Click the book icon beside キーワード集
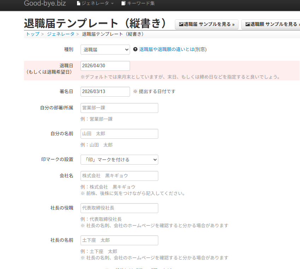This screenshot has height=269, width=300. click(x=123, y=4)
